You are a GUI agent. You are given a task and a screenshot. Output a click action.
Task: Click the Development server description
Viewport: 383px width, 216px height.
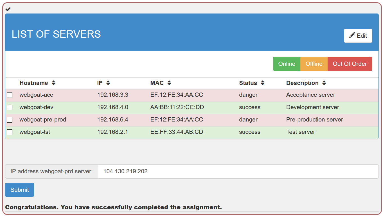pos(313,107)
